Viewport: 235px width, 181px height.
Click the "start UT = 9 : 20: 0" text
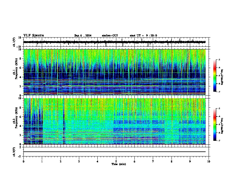(143, 35)
